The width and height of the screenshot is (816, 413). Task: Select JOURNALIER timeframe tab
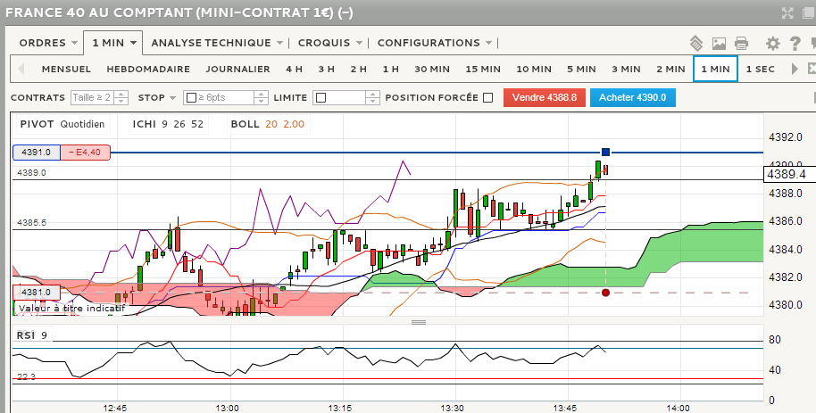(237, 70)
